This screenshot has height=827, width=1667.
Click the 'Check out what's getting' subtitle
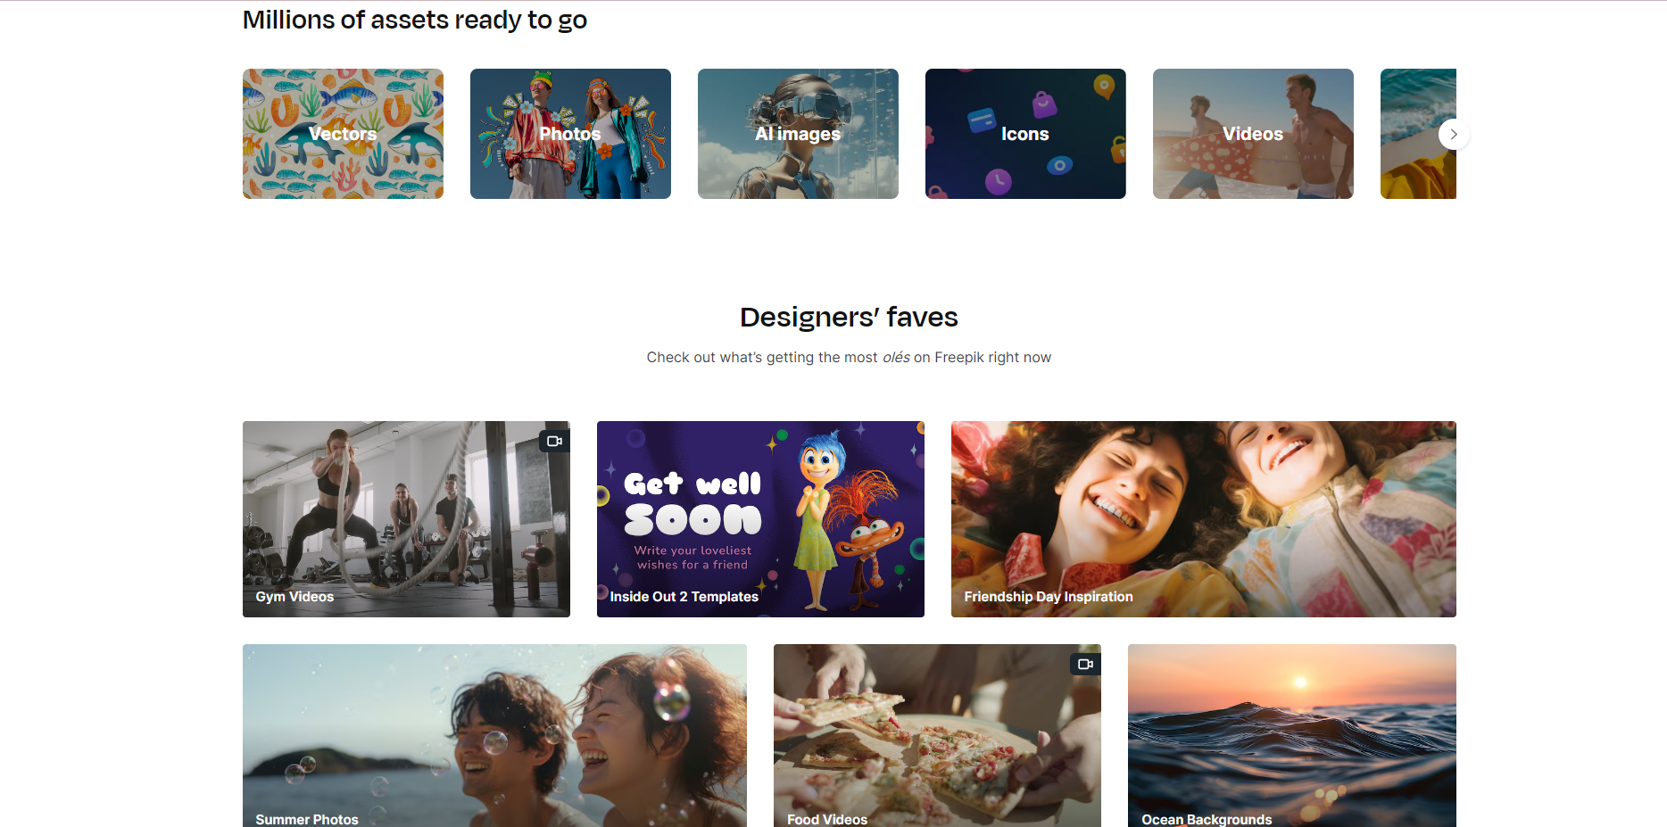click(849, 357)
